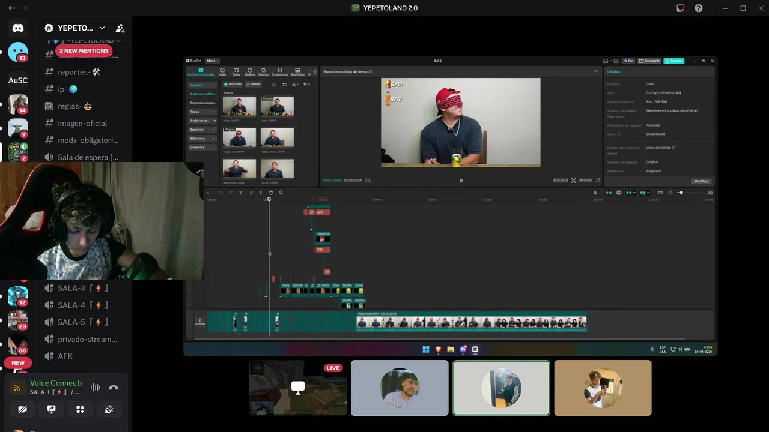This screenshot has height=432, width=769.
Task: Open the LIVE Minecraft stream thumbnail
Action: coord(298,388)
